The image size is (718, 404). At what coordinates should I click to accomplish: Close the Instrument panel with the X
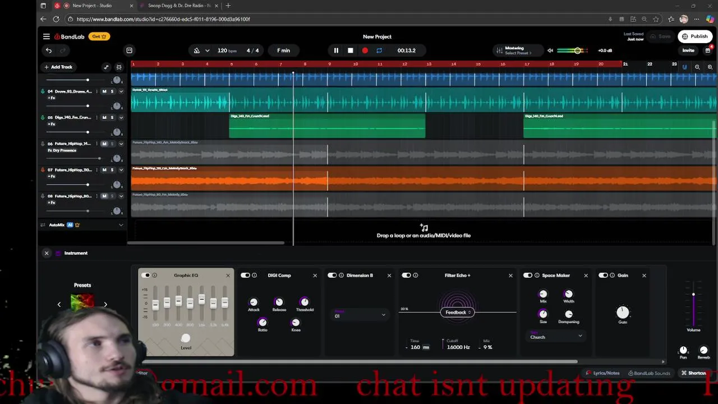coord(47,253)
